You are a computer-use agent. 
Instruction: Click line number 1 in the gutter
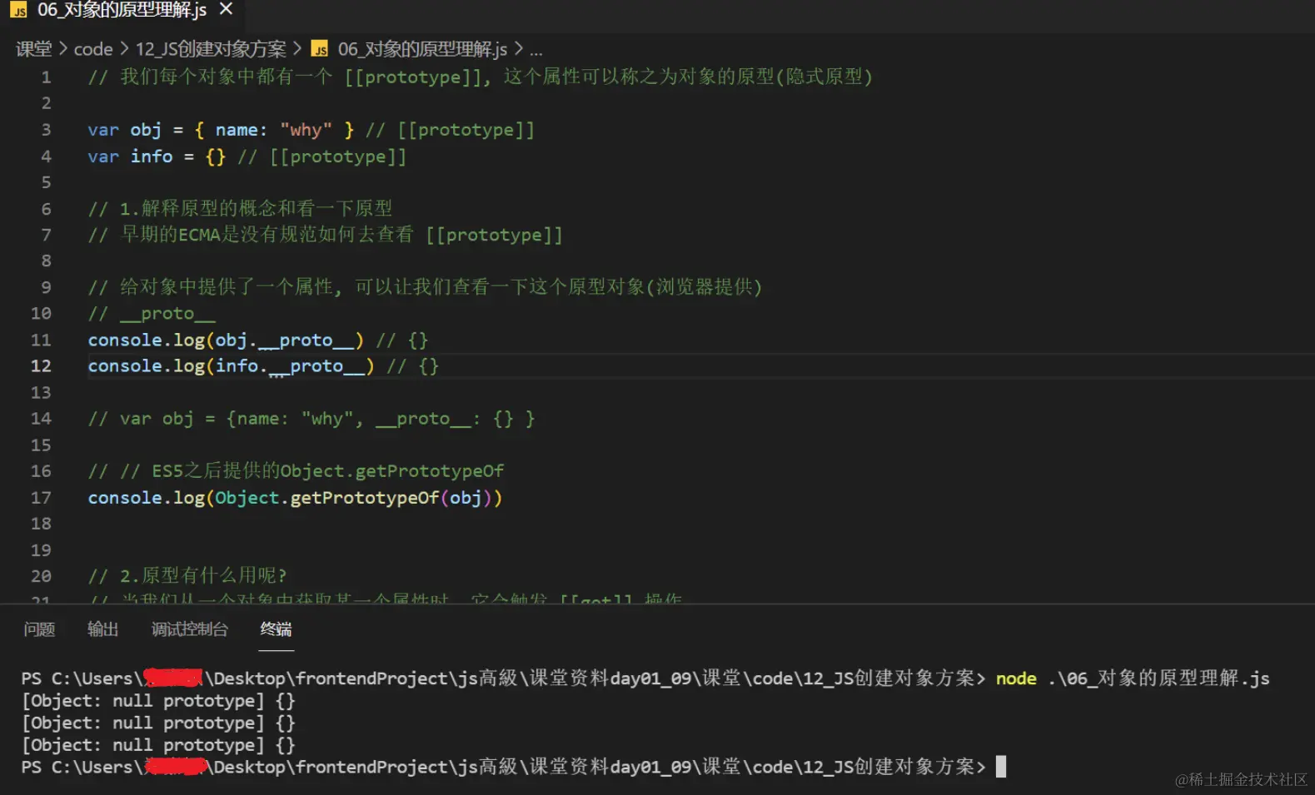46,77
